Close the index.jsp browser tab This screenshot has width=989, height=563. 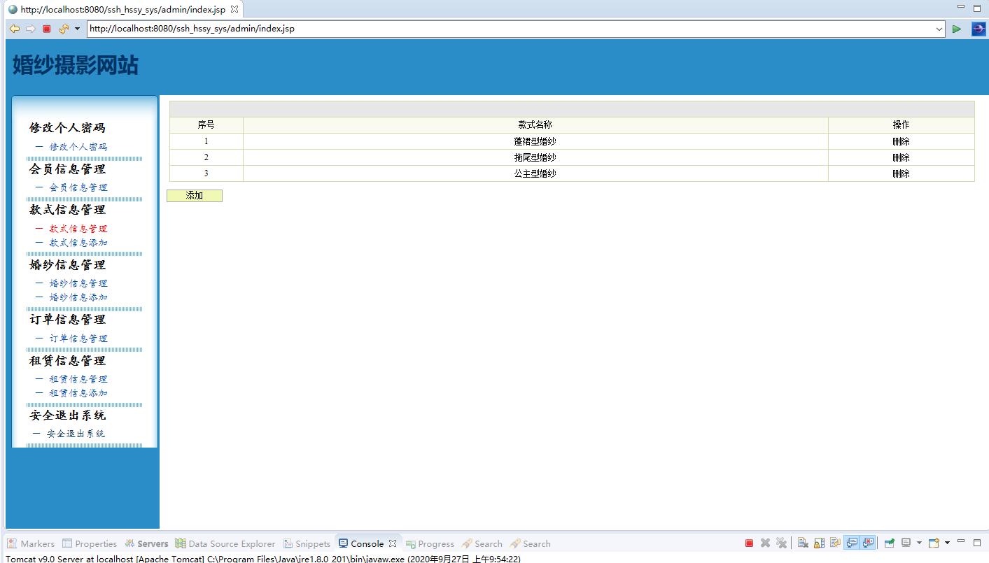click(234, 9)
